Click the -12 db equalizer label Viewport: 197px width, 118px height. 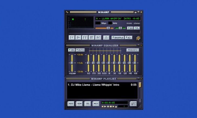[80, 72]
